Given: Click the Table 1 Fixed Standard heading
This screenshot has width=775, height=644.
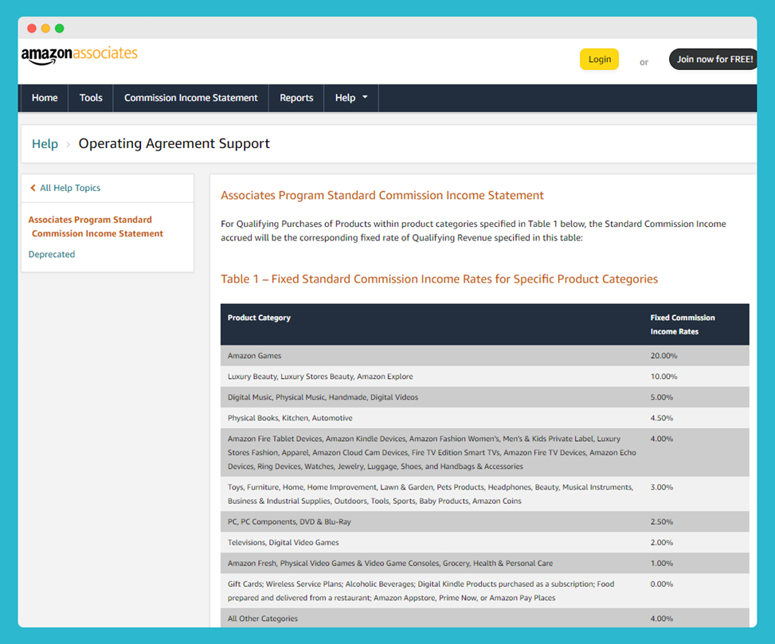Looking at the screenshot, I should pos(440,279).
